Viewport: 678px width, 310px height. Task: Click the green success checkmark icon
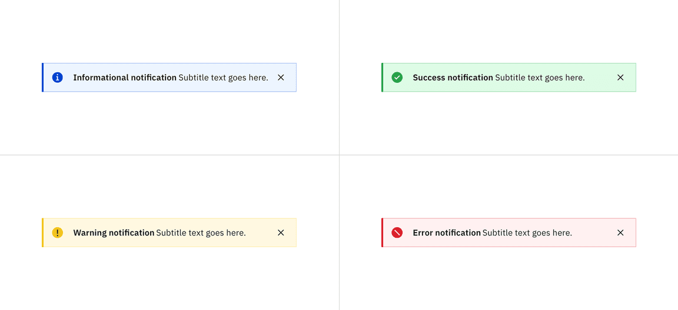(397, 77)
